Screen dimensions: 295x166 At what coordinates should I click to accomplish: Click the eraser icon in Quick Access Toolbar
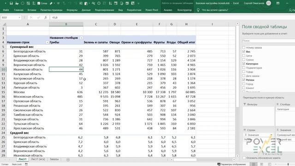51,3
